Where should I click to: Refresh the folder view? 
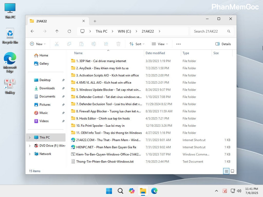pos(69,31)
